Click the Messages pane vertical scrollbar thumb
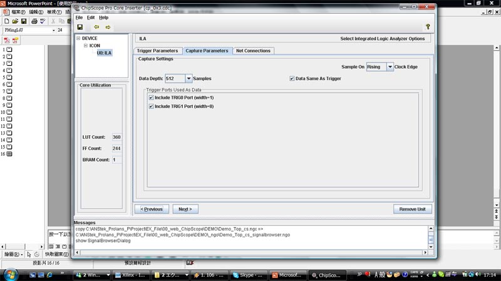This screenshot has width=501, height=281. coord(431,238)
